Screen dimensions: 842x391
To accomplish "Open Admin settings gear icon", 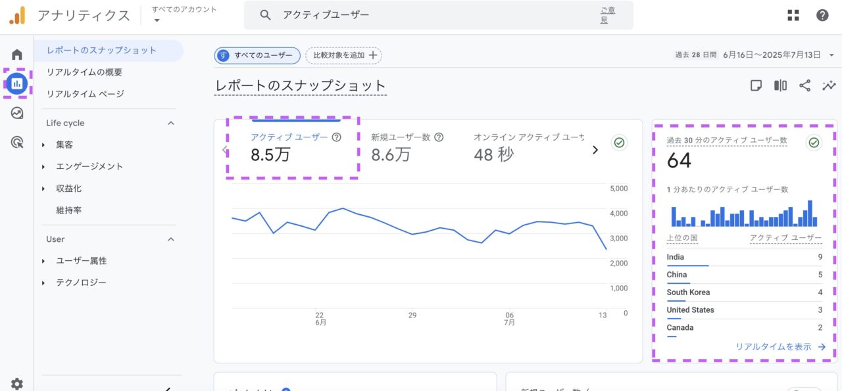I will tap(17, 384).
